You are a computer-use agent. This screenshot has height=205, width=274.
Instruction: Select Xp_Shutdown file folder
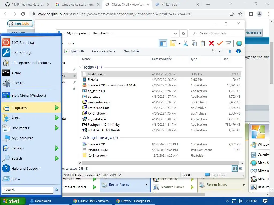[x=161, y=156]
